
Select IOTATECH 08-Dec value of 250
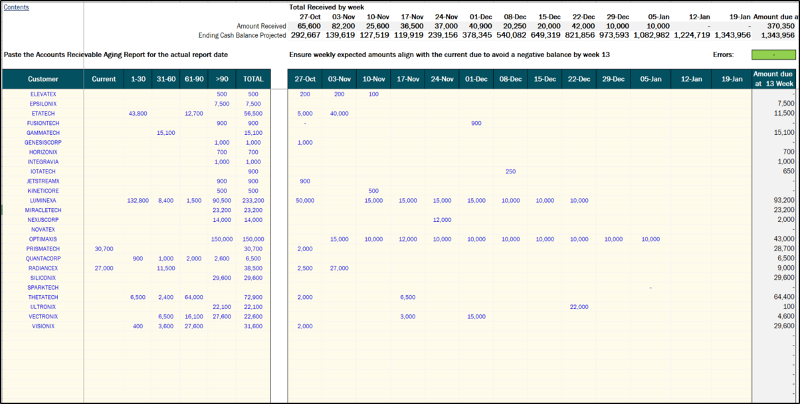(510, 171)
